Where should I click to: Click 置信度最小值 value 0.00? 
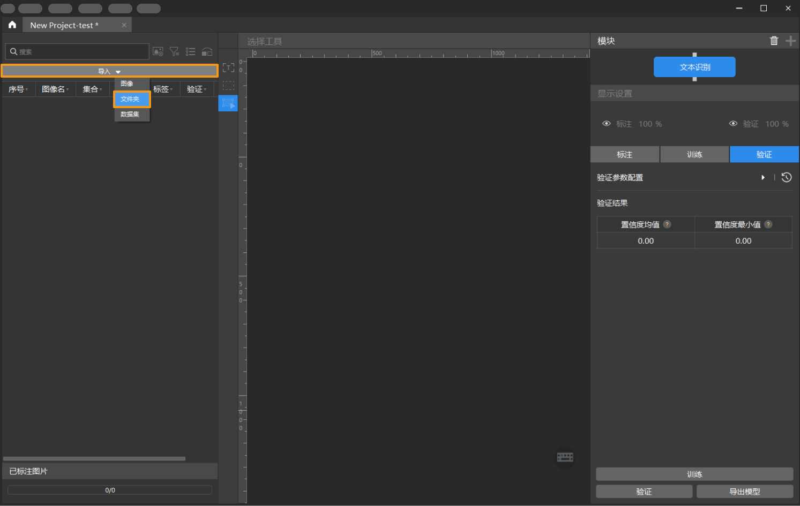(743, 241)
